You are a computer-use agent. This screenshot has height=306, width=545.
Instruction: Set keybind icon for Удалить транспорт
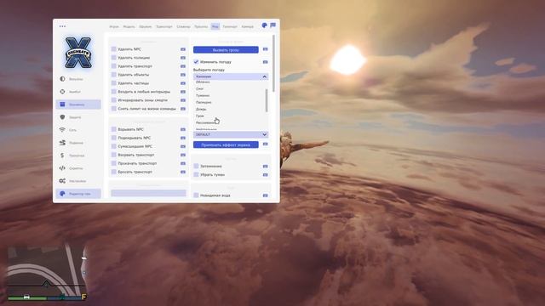coord(183,66)
